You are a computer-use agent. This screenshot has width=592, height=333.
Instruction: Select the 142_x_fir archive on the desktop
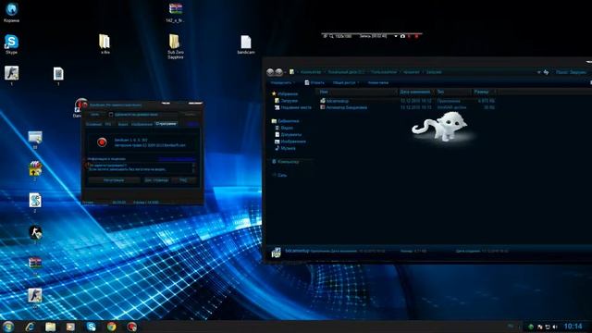175,12
